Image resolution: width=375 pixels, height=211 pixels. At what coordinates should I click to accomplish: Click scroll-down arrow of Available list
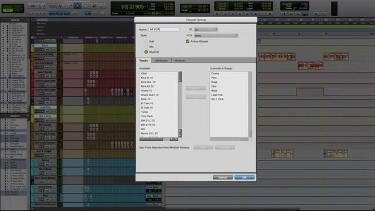tap(180, 135)
